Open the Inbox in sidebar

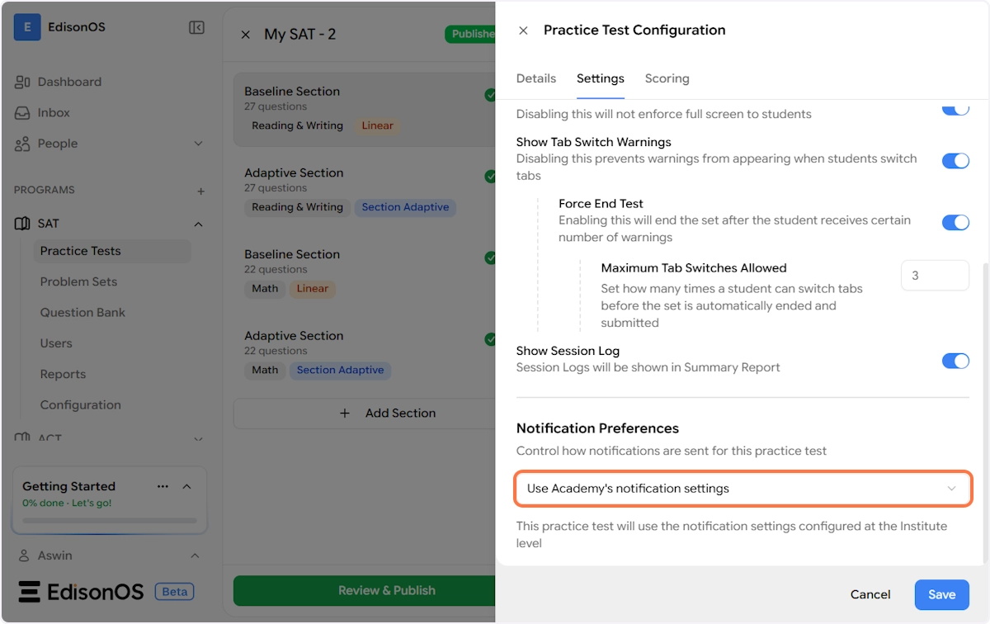point(54,112)
